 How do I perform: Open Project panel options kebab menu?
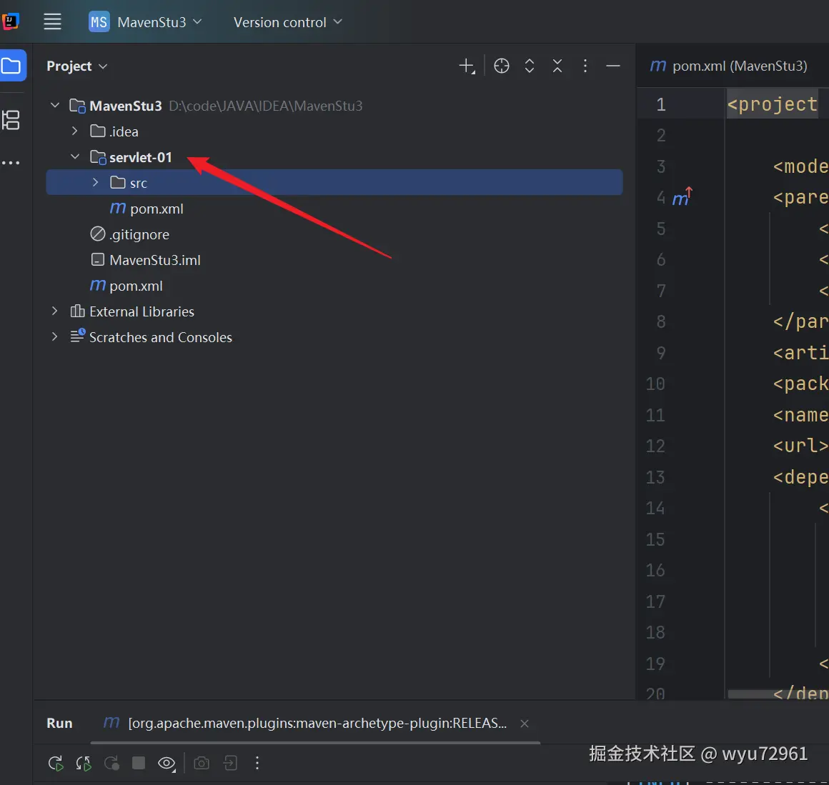tap(585, 66)
